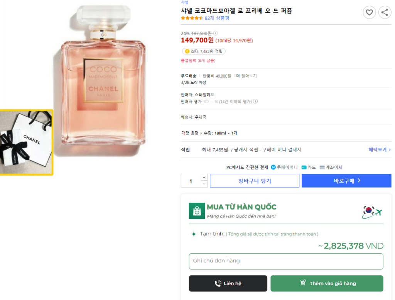Open 더 알아보기 shipping details
The height and width of the screenshot is (300, 395).
(246, 76)
